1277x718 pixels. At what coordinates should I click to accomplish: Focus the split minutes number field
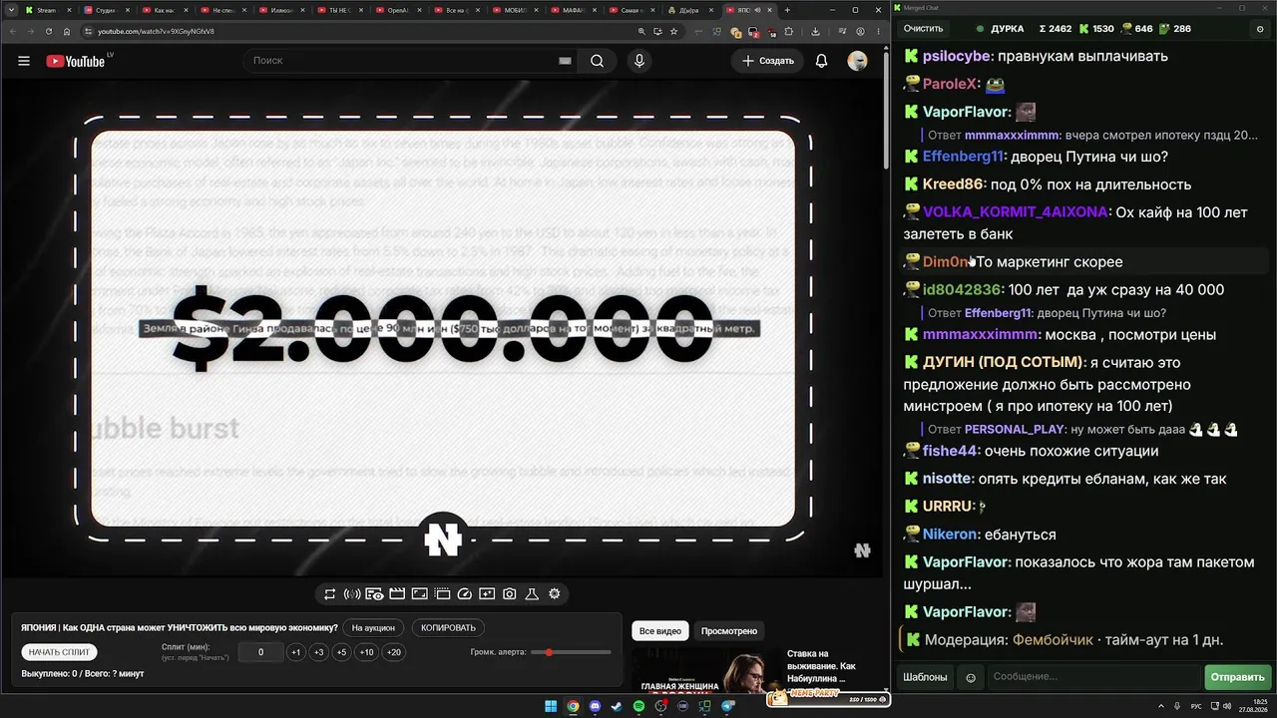click(261, 652)
